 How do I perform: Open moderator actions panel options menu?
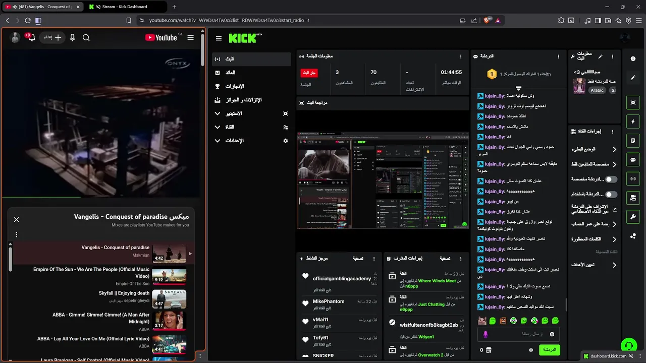[x=461, y=259]
